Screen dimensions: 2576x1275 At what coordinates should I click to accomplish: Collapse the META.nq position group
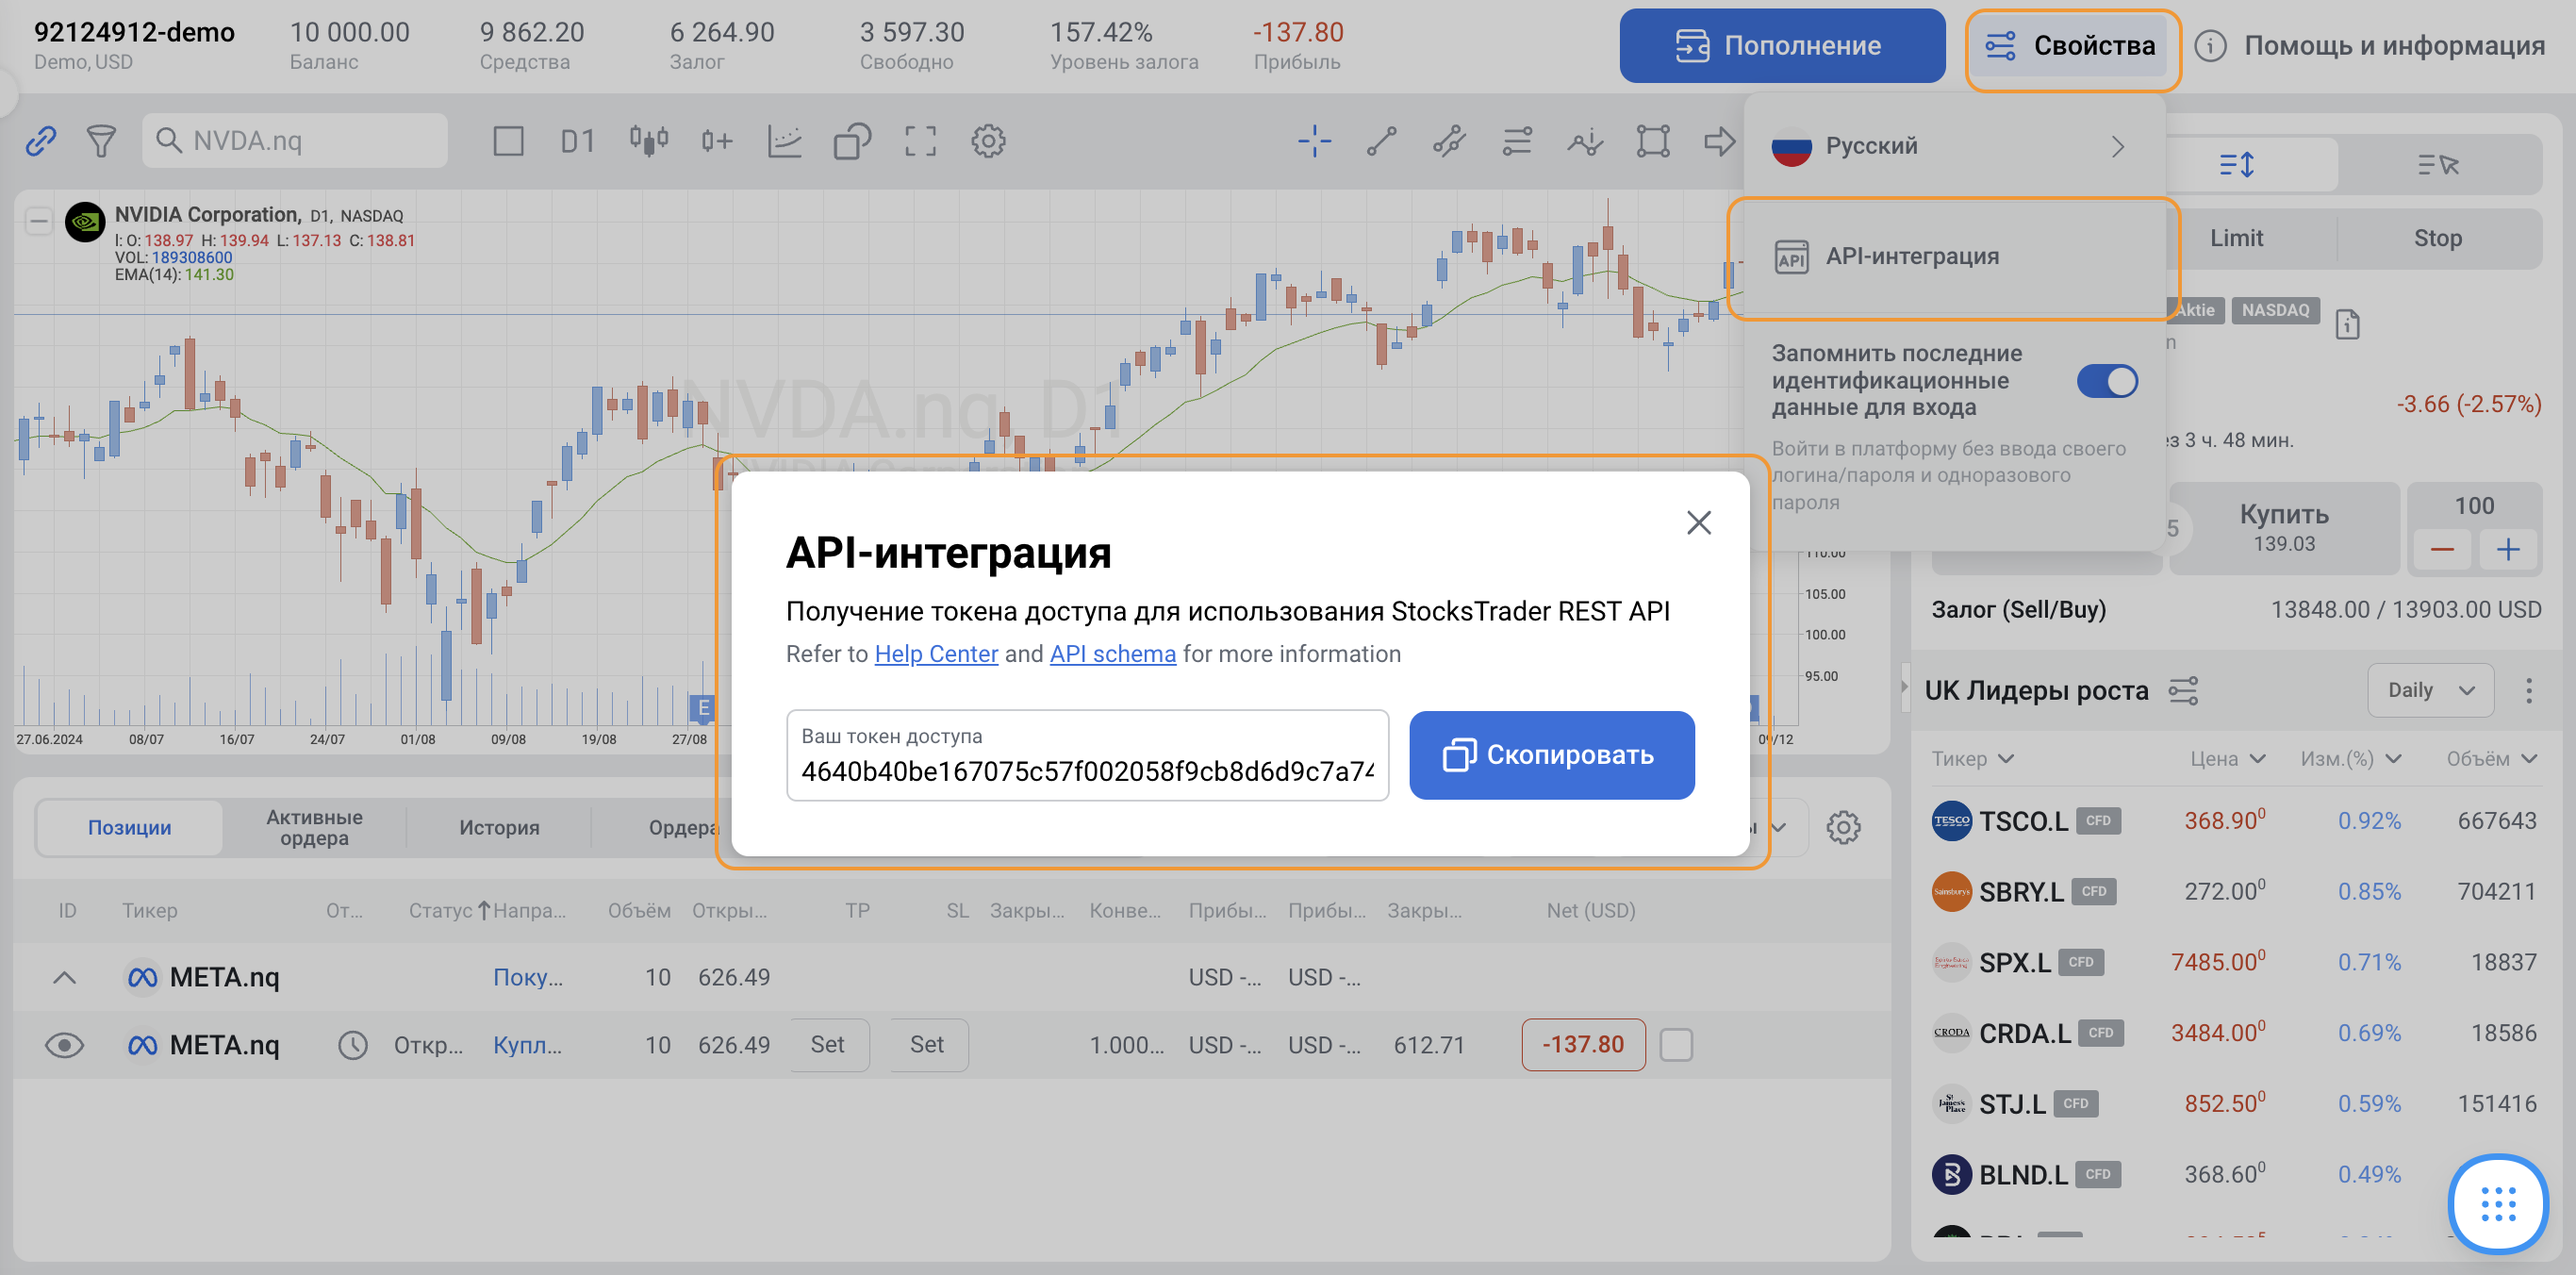click(x=64, y=977)
